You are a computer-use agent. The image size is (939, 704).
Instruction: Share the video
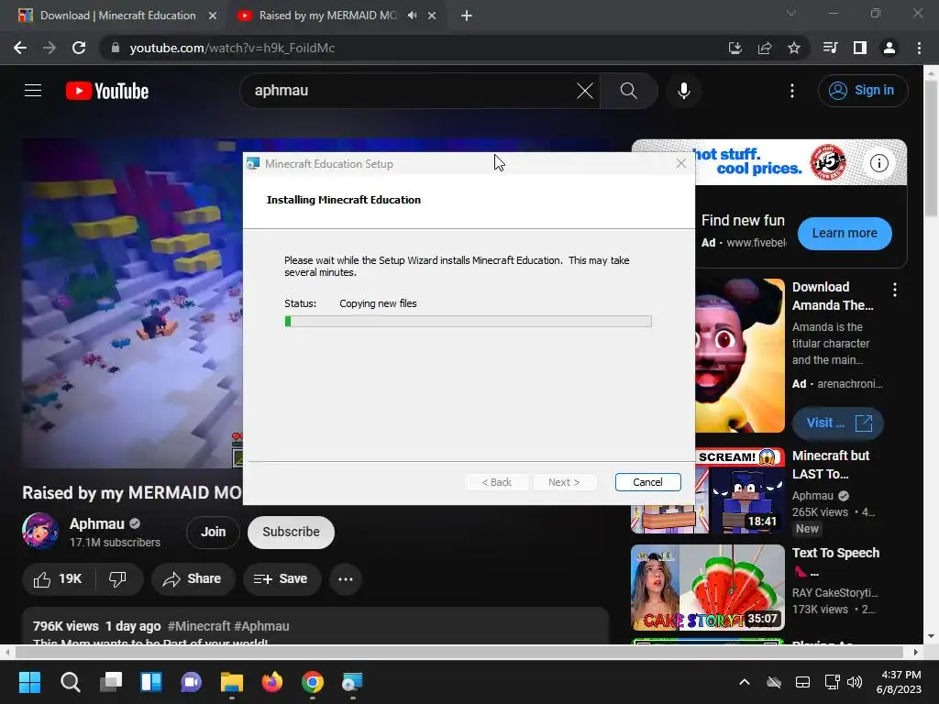point(193,579)
